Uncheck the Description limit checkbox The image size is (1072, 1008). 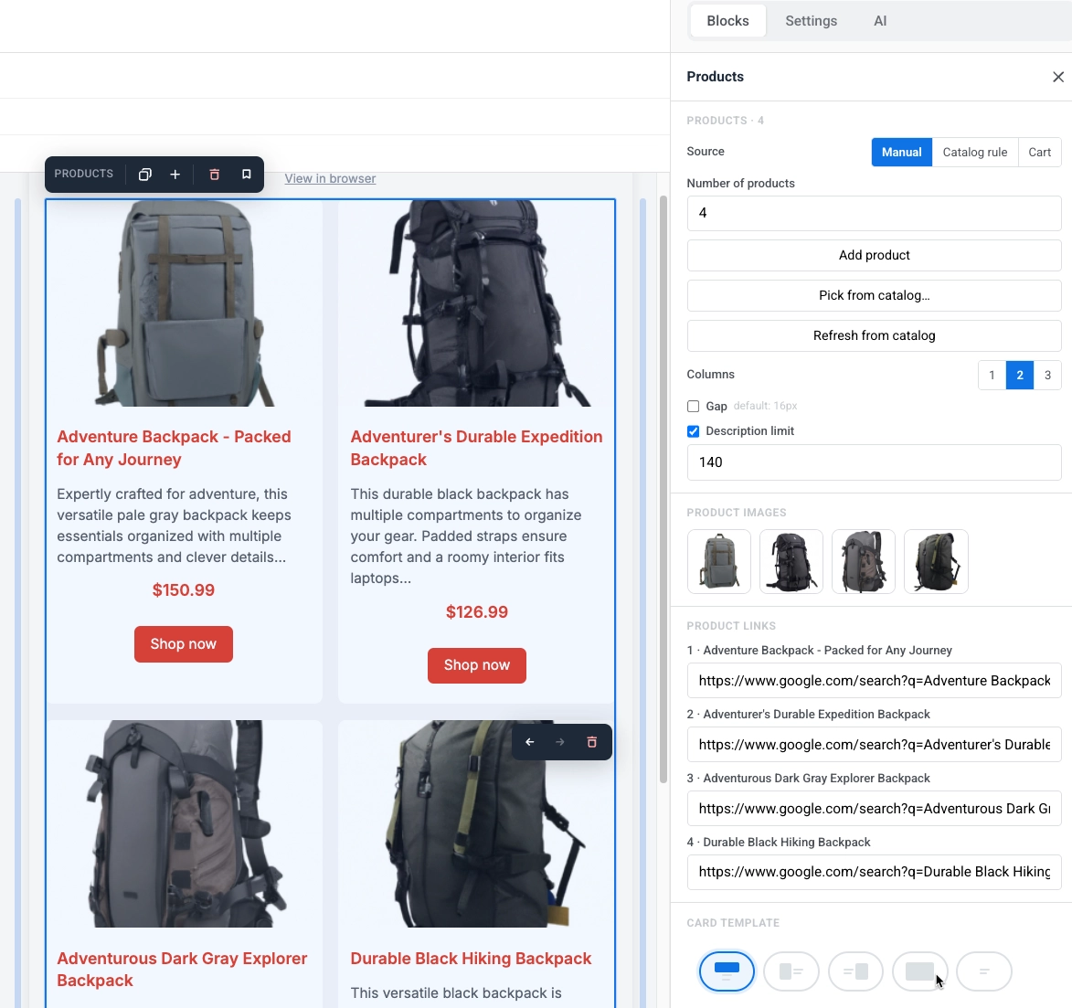click(x=694, y=430)
